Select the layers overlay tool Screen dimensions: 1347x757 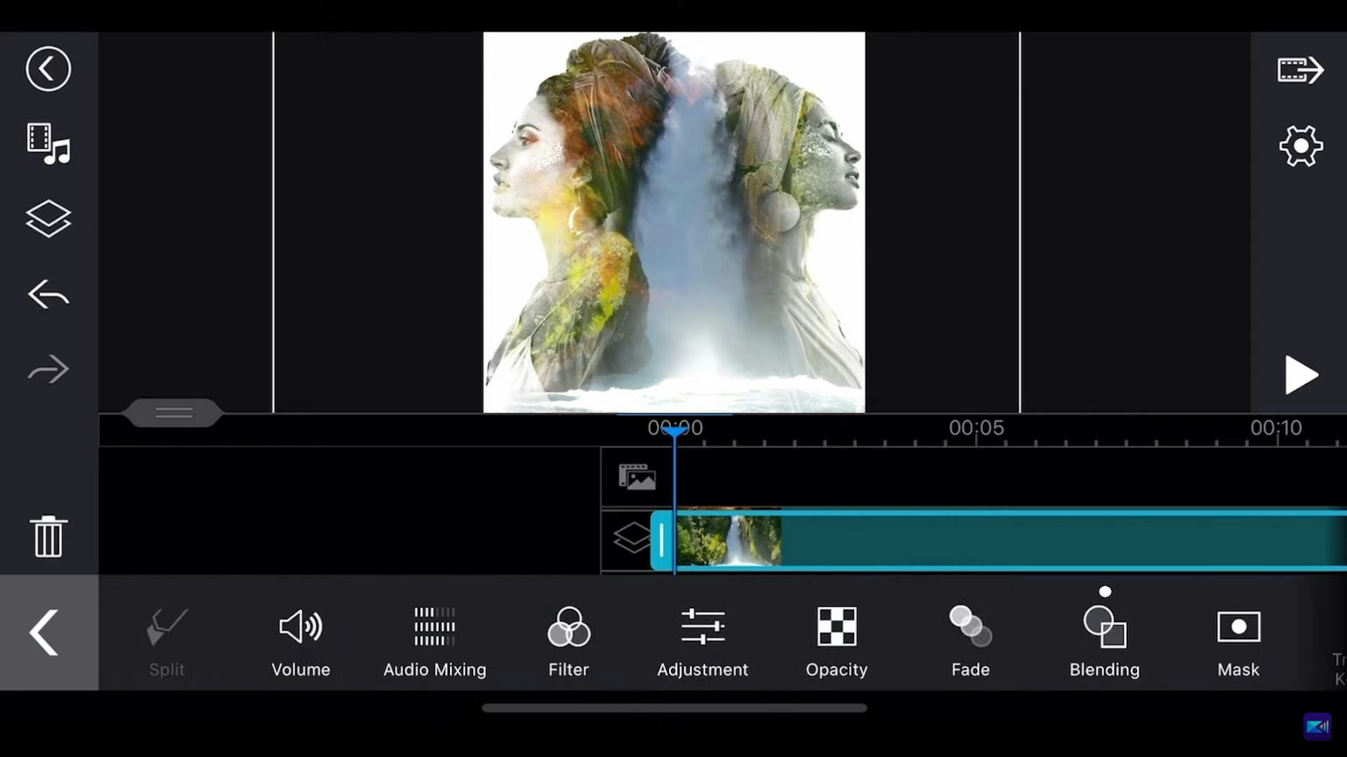(x=48, y=219)
